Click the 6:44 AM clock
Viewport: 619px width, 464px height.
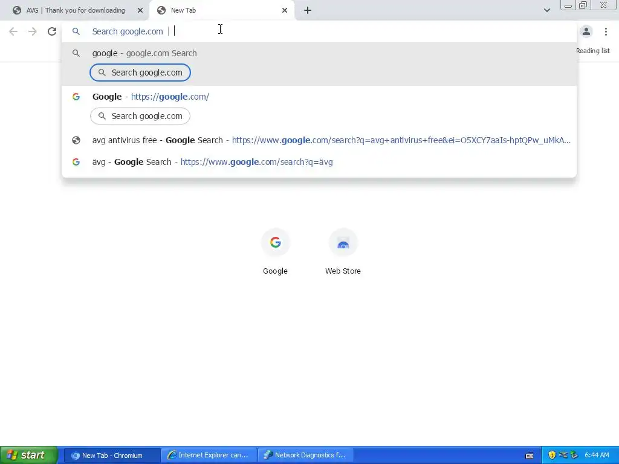click(597, 456)
